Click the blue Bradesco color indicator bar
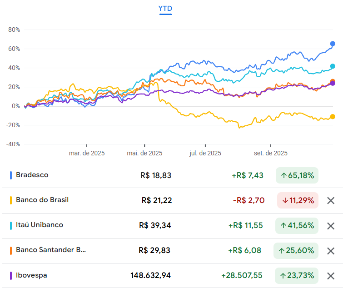Screen dimensions: 348x288 pos(11,175)
